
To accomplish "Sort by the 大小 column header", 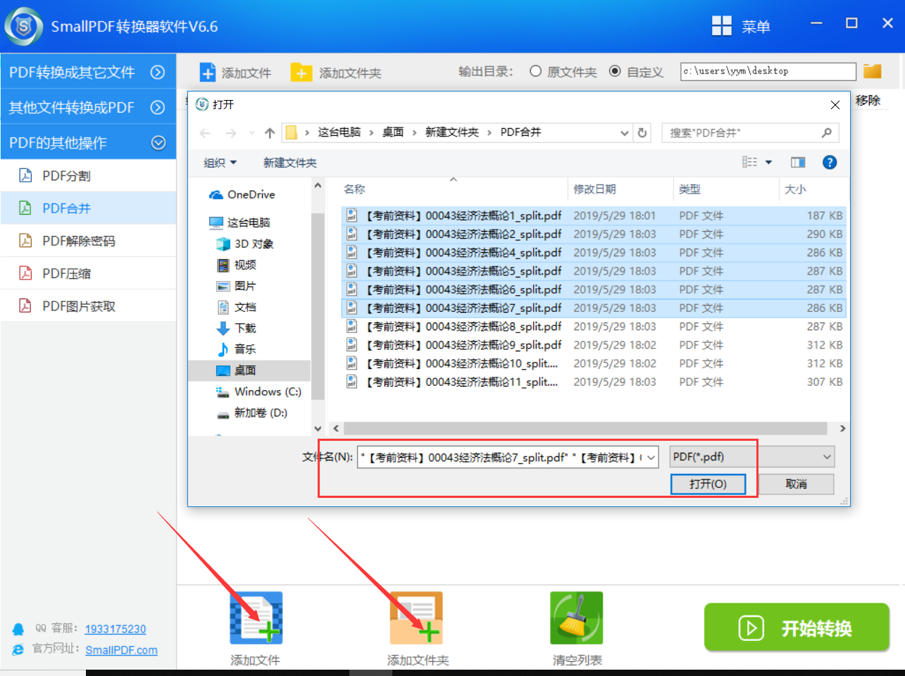I will (812, 189).
